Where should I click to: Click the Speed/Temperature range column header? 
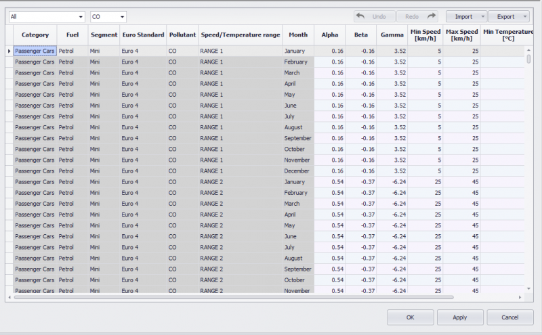click(241, 35)
